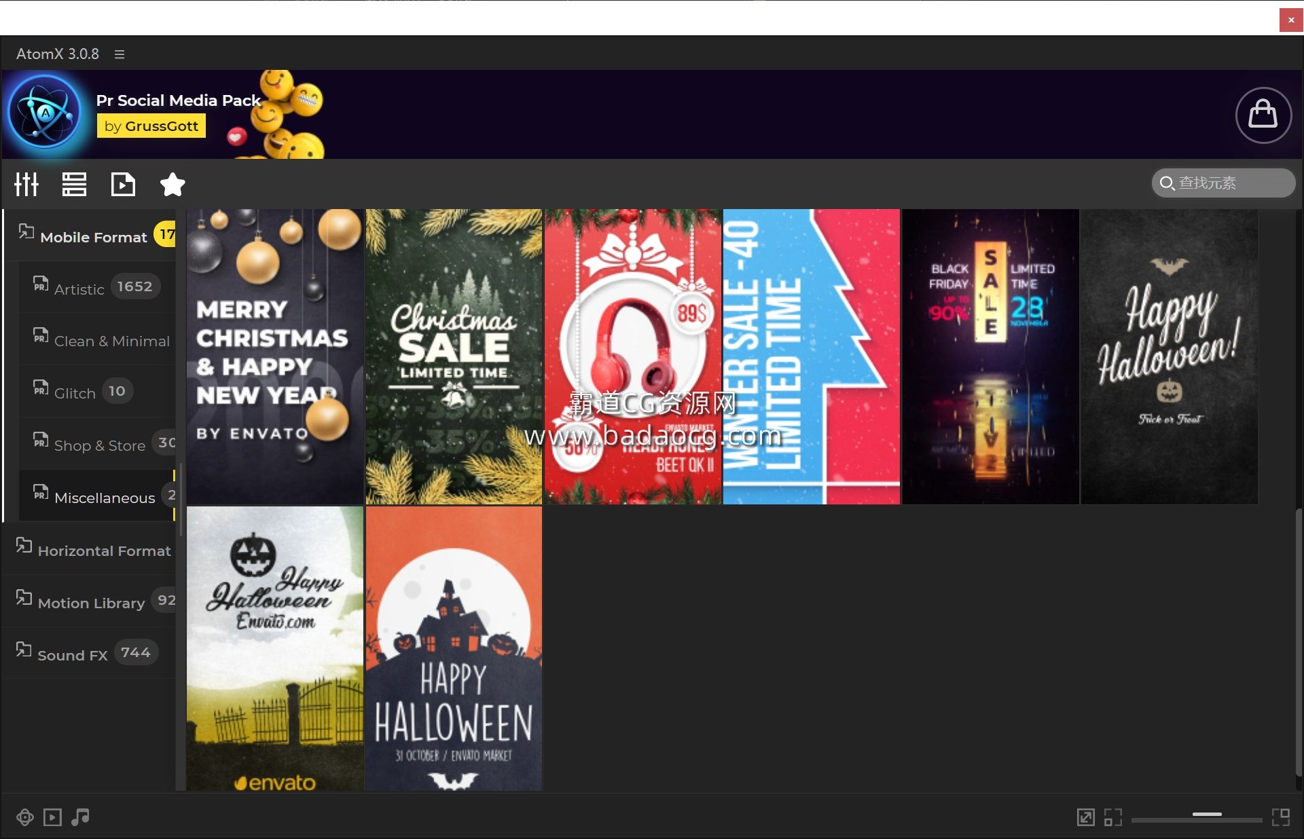The image size is (1304, 839).
Task: Select the red headphones 89$ template
Action: coord(632,356)
